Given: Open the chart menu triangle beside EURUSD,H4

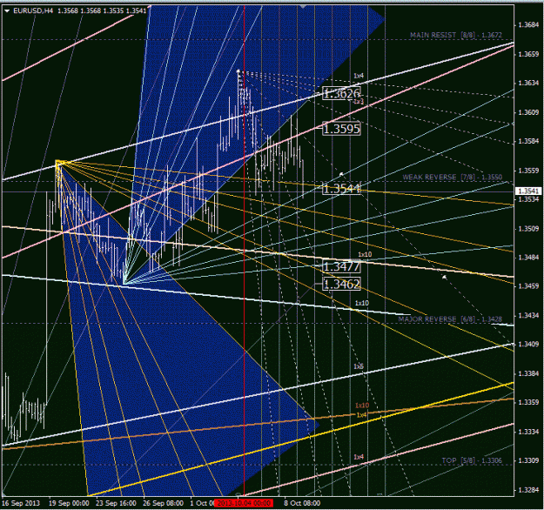Looking at the screenshot, I should pyautogui.click(x=7, y=10).
